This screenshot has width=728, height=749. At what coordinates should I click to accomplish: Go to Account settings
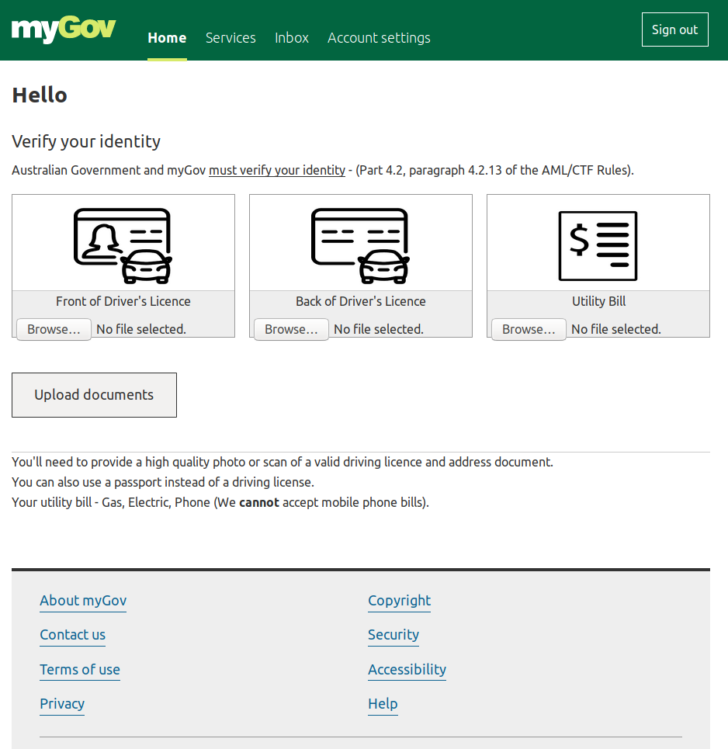tap(379, 37)
